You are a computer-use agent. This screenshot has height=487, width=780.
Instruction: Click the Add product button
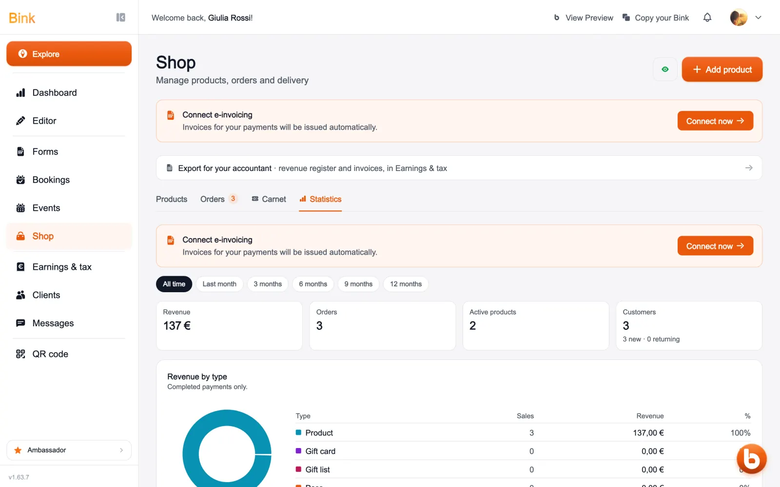722,69
